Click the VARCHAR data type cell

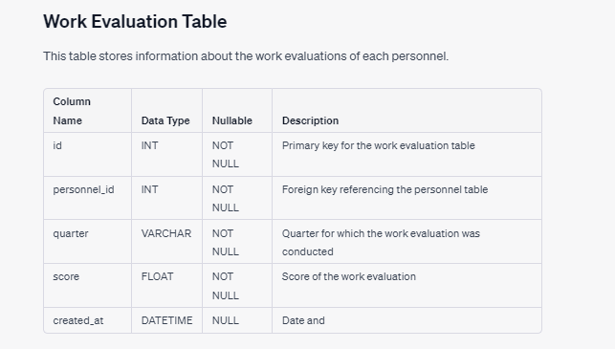point(166,242)
